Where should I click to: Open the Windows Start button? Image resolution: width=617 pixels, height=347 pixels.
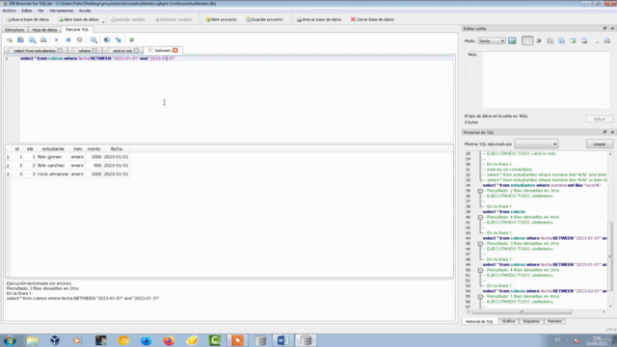point(10,340)
